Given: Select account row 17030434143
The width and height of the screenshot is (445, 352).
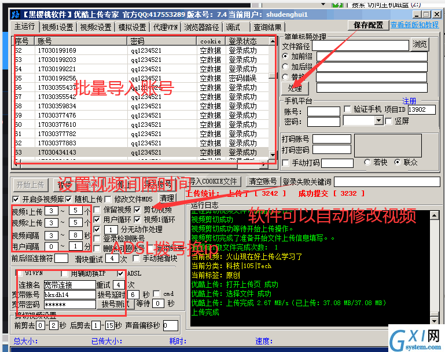Looking at the screenshot, I should (142, 152).
